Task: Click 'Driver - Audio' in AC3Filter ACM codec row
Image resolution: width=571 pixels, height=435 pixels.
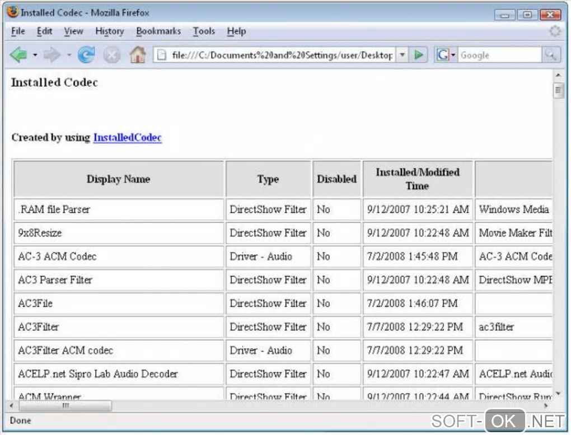Action: (x=268, y=350)
